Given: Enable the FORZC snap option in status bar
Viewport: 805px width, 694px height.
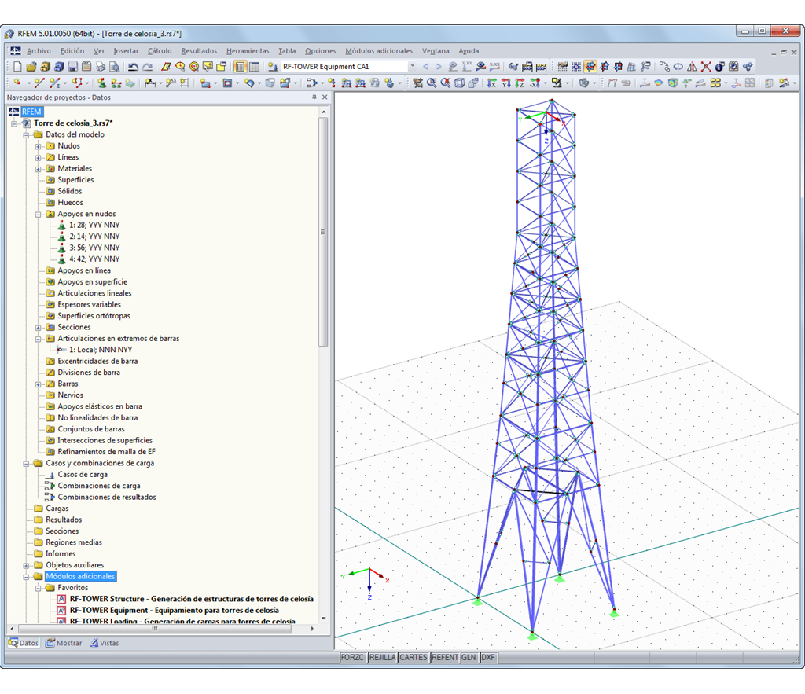Looking at the screenshot, I should [x=353, y=657].
